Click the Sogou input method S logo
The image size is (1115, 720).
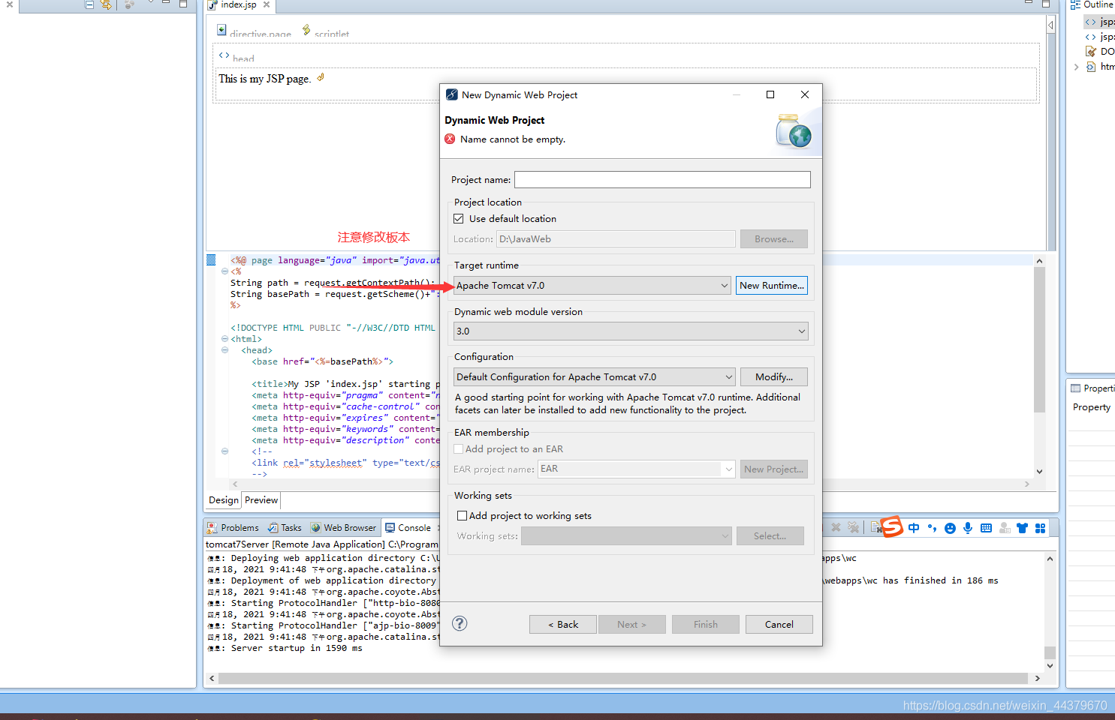(891, 527)
